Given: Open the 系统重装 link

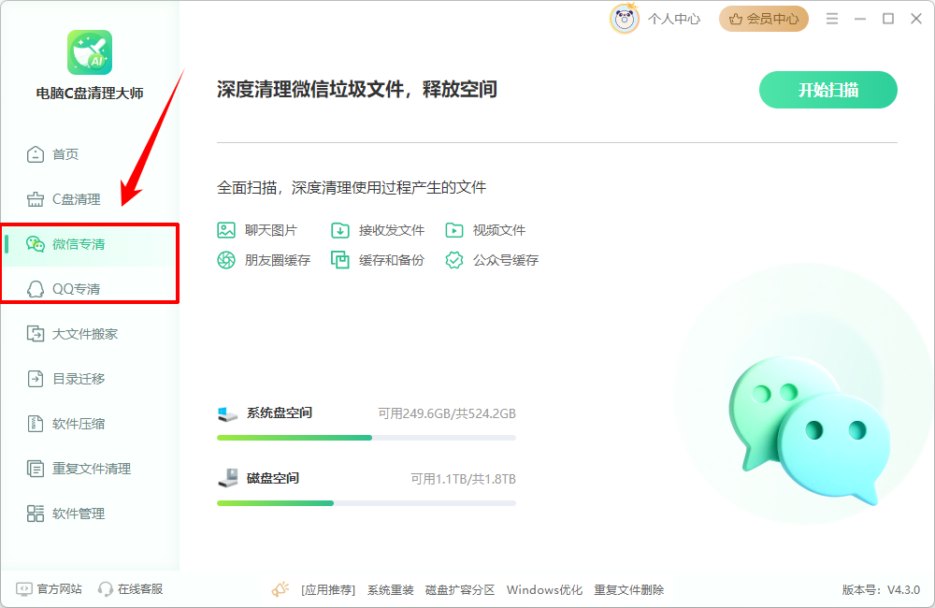Looking at the screenshot, I should click(x=391, y=590).
